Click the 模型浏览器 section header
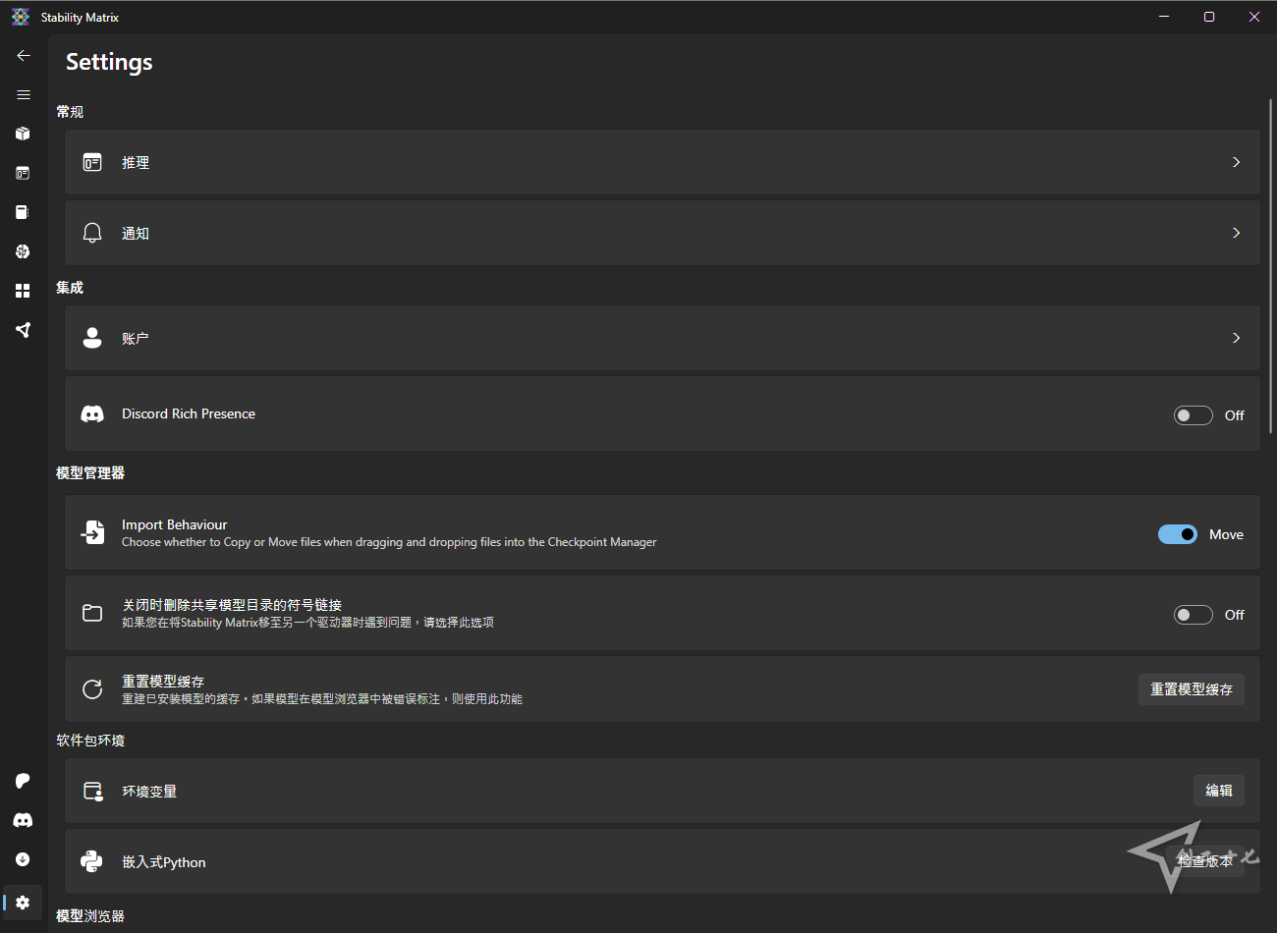1277x933 pixels. point(90,916)
